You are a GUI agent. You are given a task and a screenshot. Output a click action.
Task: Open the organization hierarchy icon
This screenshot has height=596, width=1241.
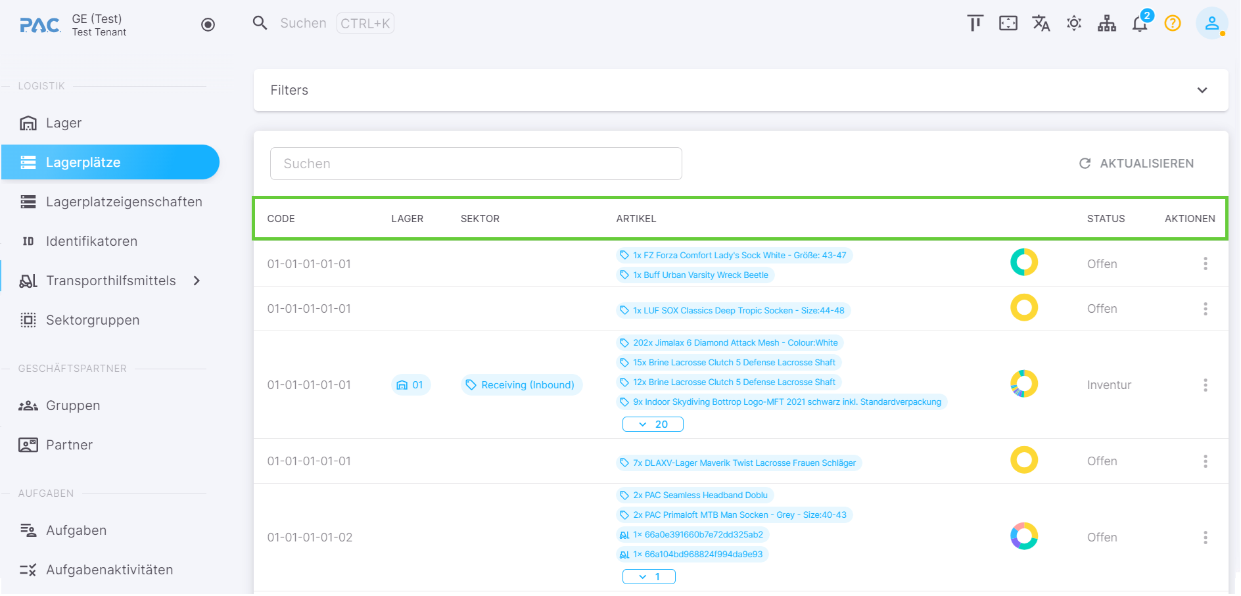[1107, 24]
